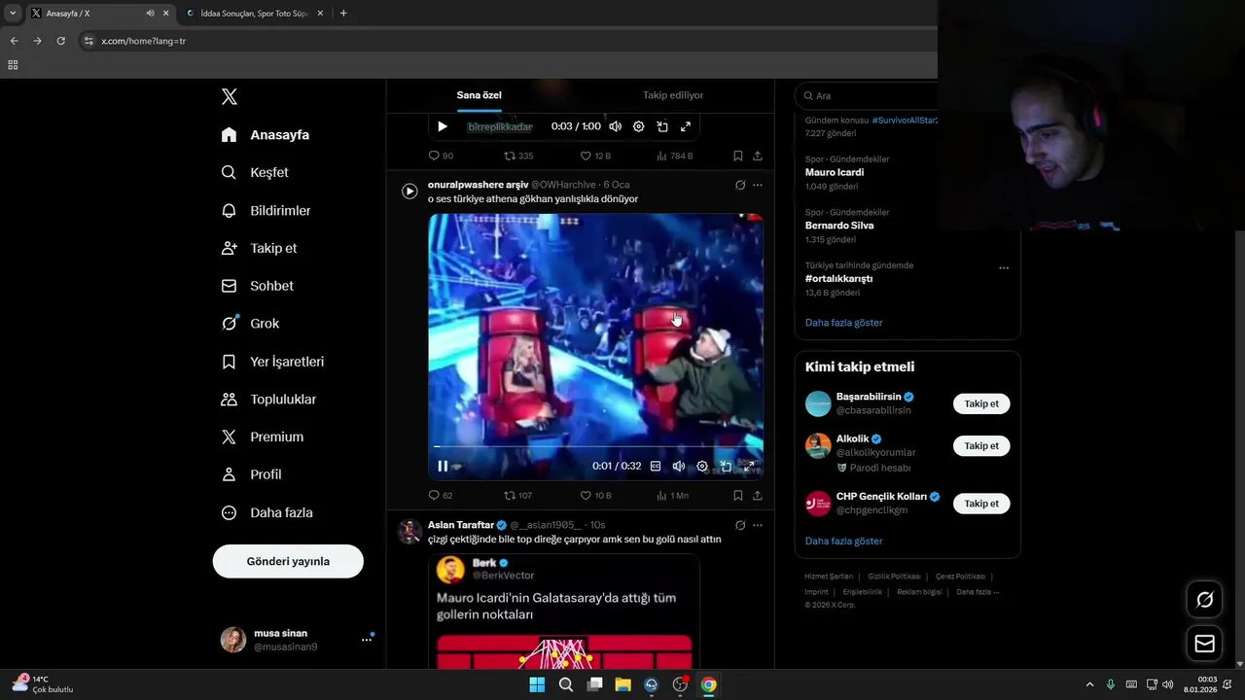The height and width of the screenshot is (700, 1245).
Task: Show more trends via Daha fazla göster
Action: pyautogui.click(x=843, y=323)
